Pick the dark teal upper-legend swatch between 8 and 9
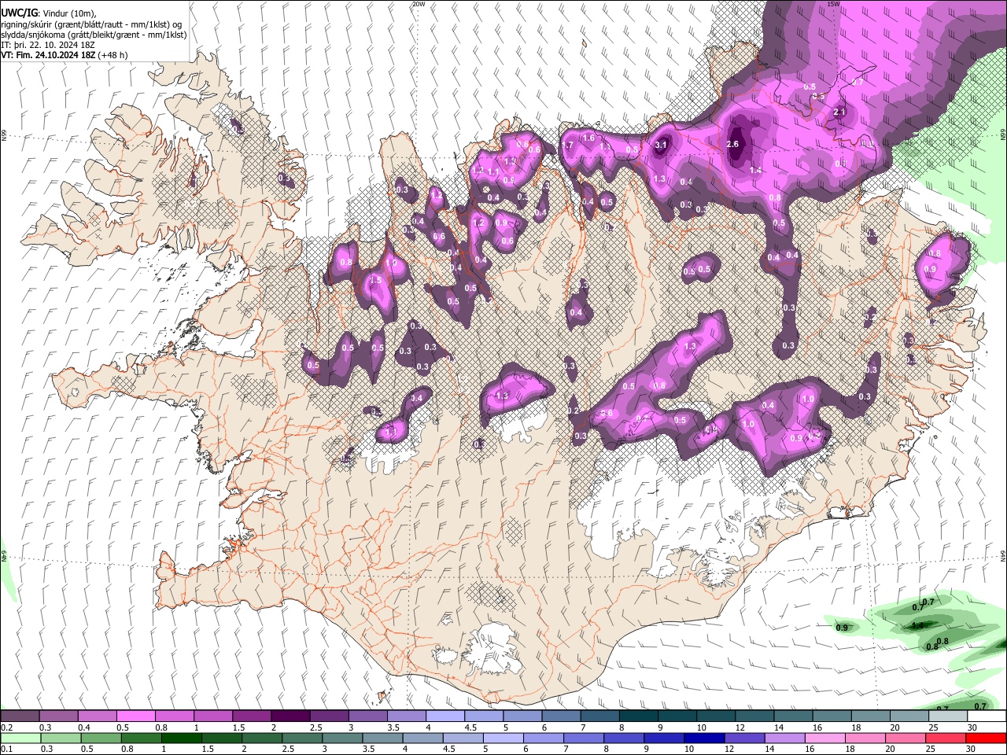 pyautogui.click(x=639, y=716)
